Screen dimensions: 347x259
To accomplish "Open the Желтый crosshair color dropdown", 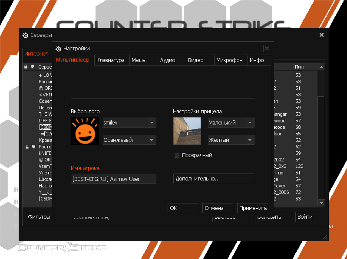I will coord(231,140).
